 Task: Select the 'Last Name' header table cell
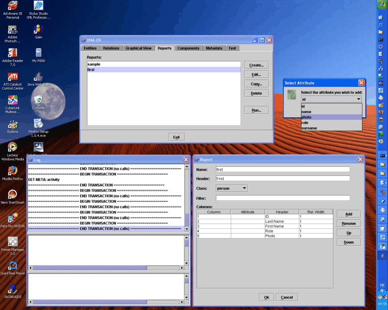pyautogui.click(x=282, y=221)
